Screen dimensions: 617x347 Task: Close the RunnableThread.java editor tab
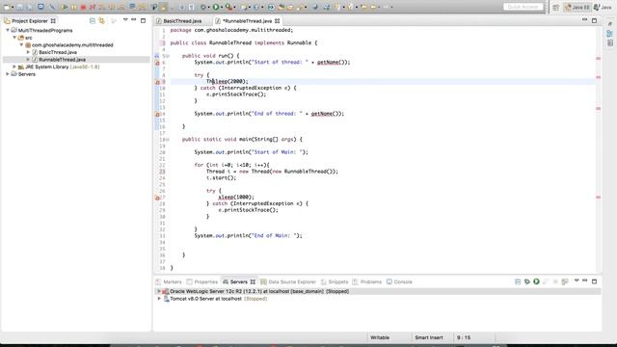tap(278, 21)
